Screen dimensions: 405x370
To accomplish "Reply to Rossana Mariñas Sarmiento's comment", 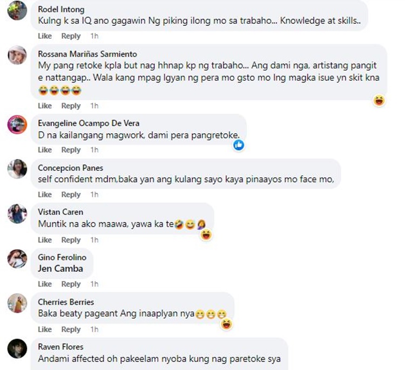I will pos(71,106).
